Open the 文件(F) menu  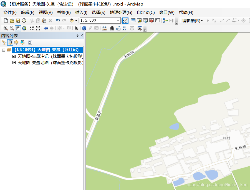pos(10,12)
